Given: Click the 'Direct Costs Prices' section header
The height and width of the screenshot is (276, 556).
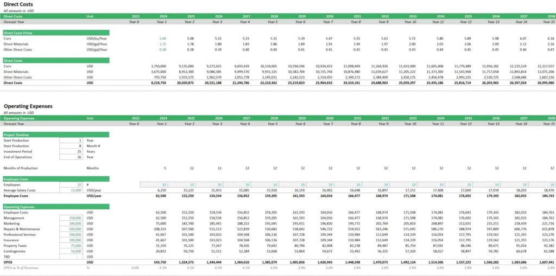Looking at the screenshot, I should pyautogui.click(x=56, y=33).
